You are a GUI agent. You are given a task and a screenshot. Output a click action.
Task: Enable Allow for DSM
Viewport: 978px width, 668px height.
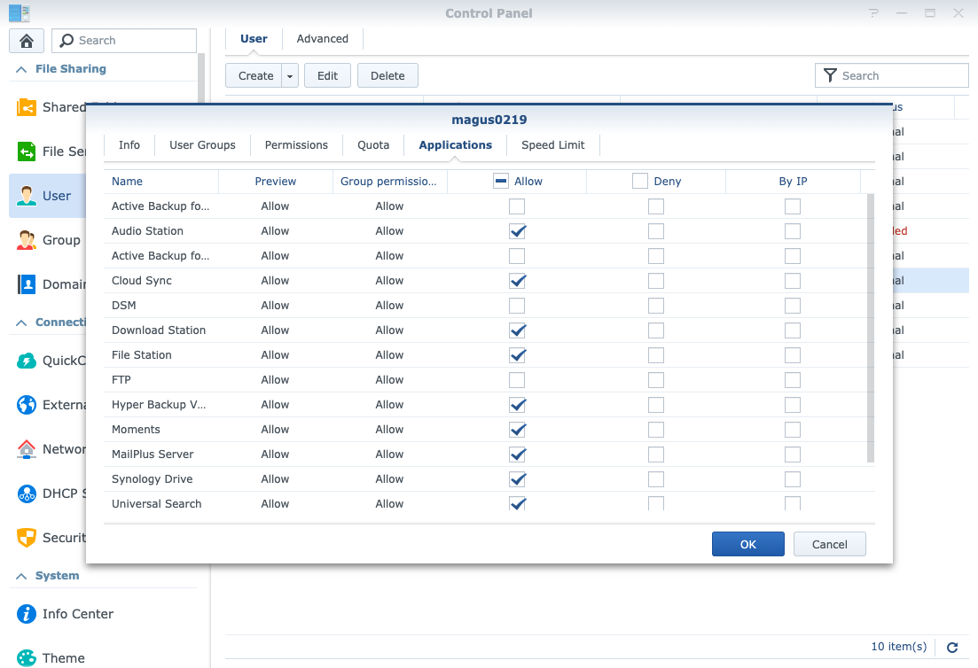517,306
